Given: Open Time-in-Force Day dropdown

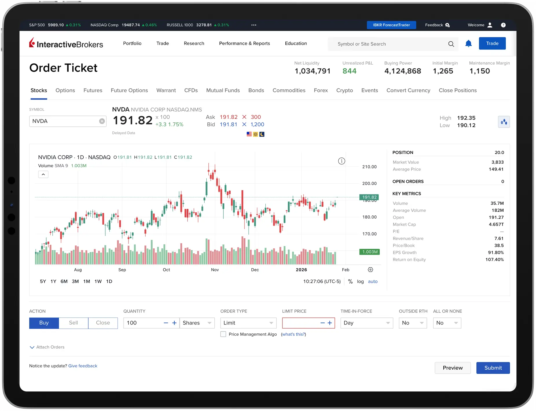Looking at the screenshot, I should 367,323.
